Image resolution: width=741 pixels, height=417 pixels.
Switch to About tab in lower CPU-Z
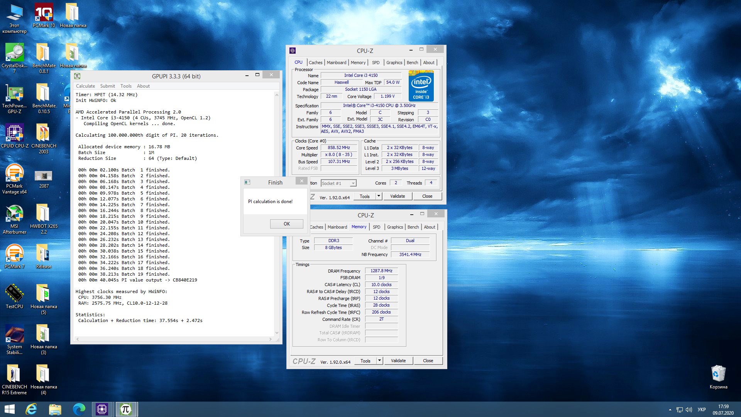tap(430, 227)
